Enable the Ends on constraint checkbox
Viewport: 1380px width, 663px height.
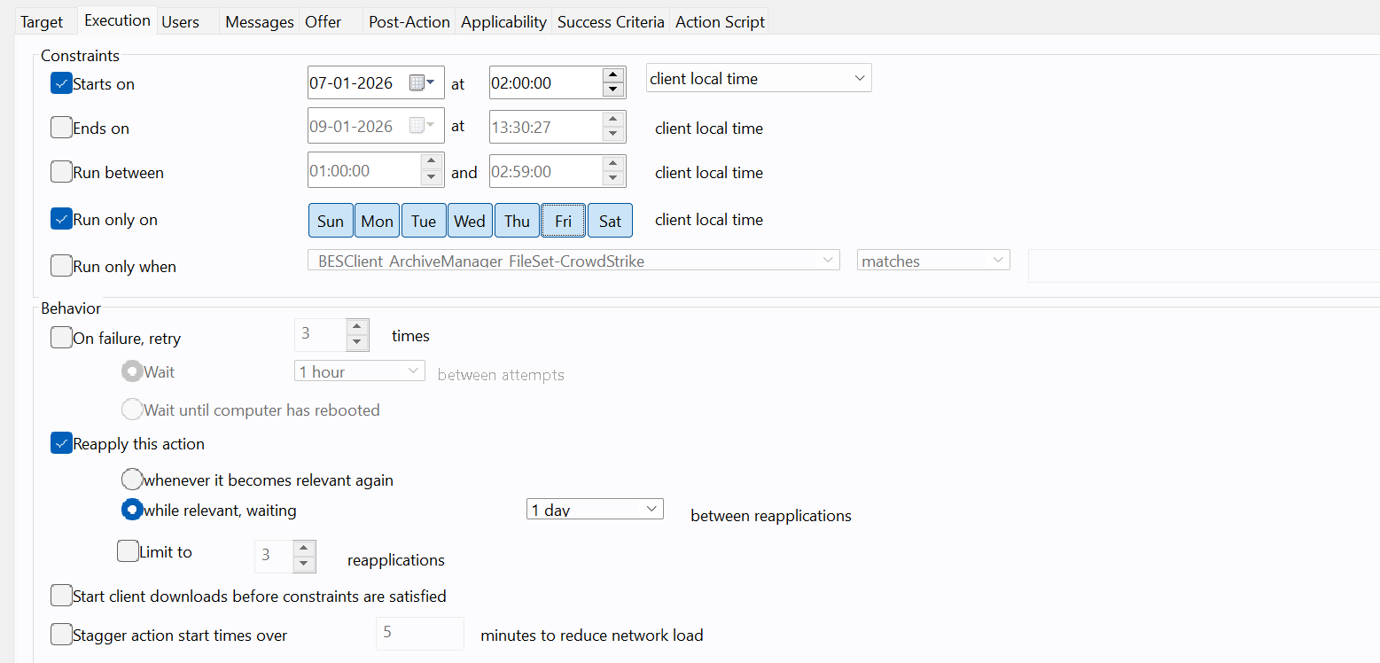pos(61,128)
